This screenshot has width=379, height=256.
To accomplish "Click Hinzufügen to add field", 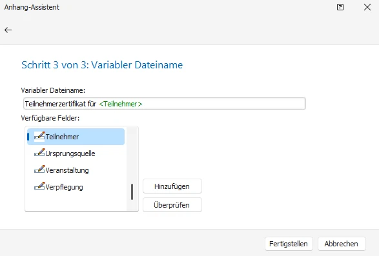I will 172,186.
